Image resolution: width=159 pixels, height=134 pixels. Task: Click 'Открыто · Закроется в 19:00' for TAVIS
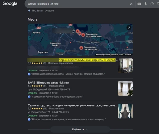[43, 93]
